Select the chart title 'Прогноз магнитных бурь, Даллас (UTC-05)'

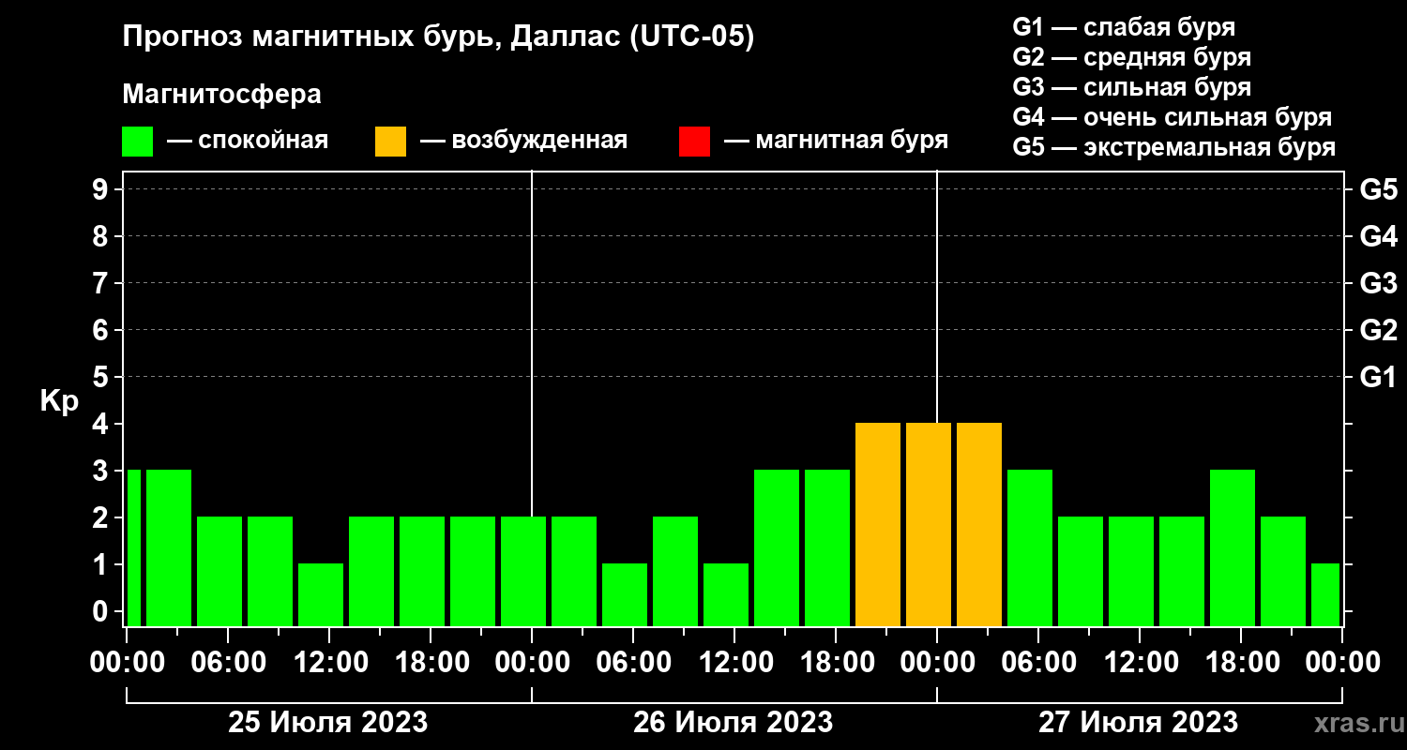[x=438, y=38]
